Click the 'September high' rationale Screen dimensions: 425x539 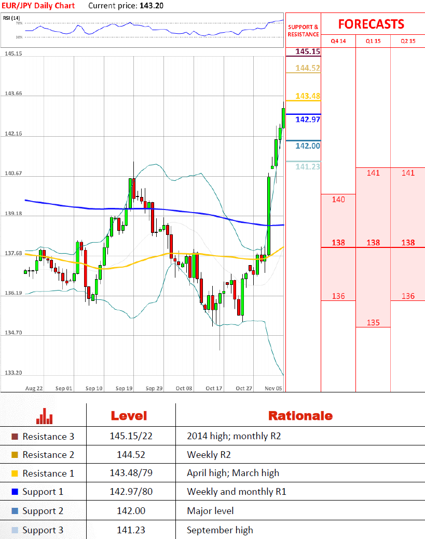pos(220,530)
